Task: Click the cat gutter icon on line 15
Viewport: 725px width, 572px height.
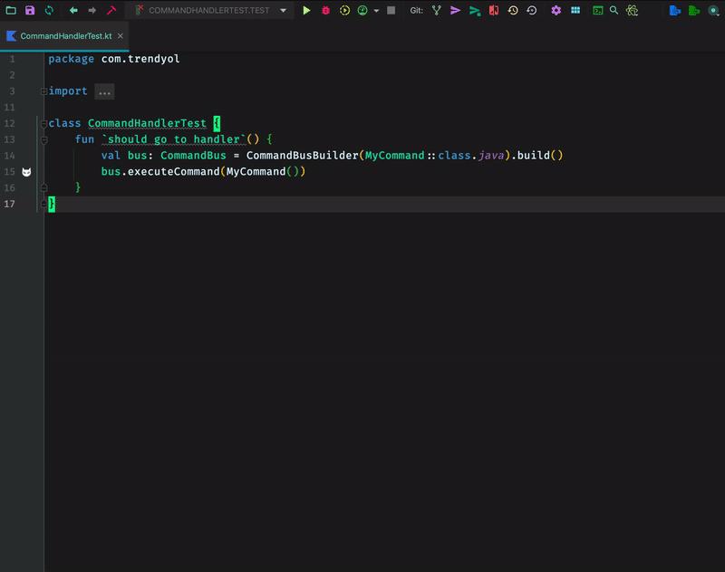Action: coord(27,171)
